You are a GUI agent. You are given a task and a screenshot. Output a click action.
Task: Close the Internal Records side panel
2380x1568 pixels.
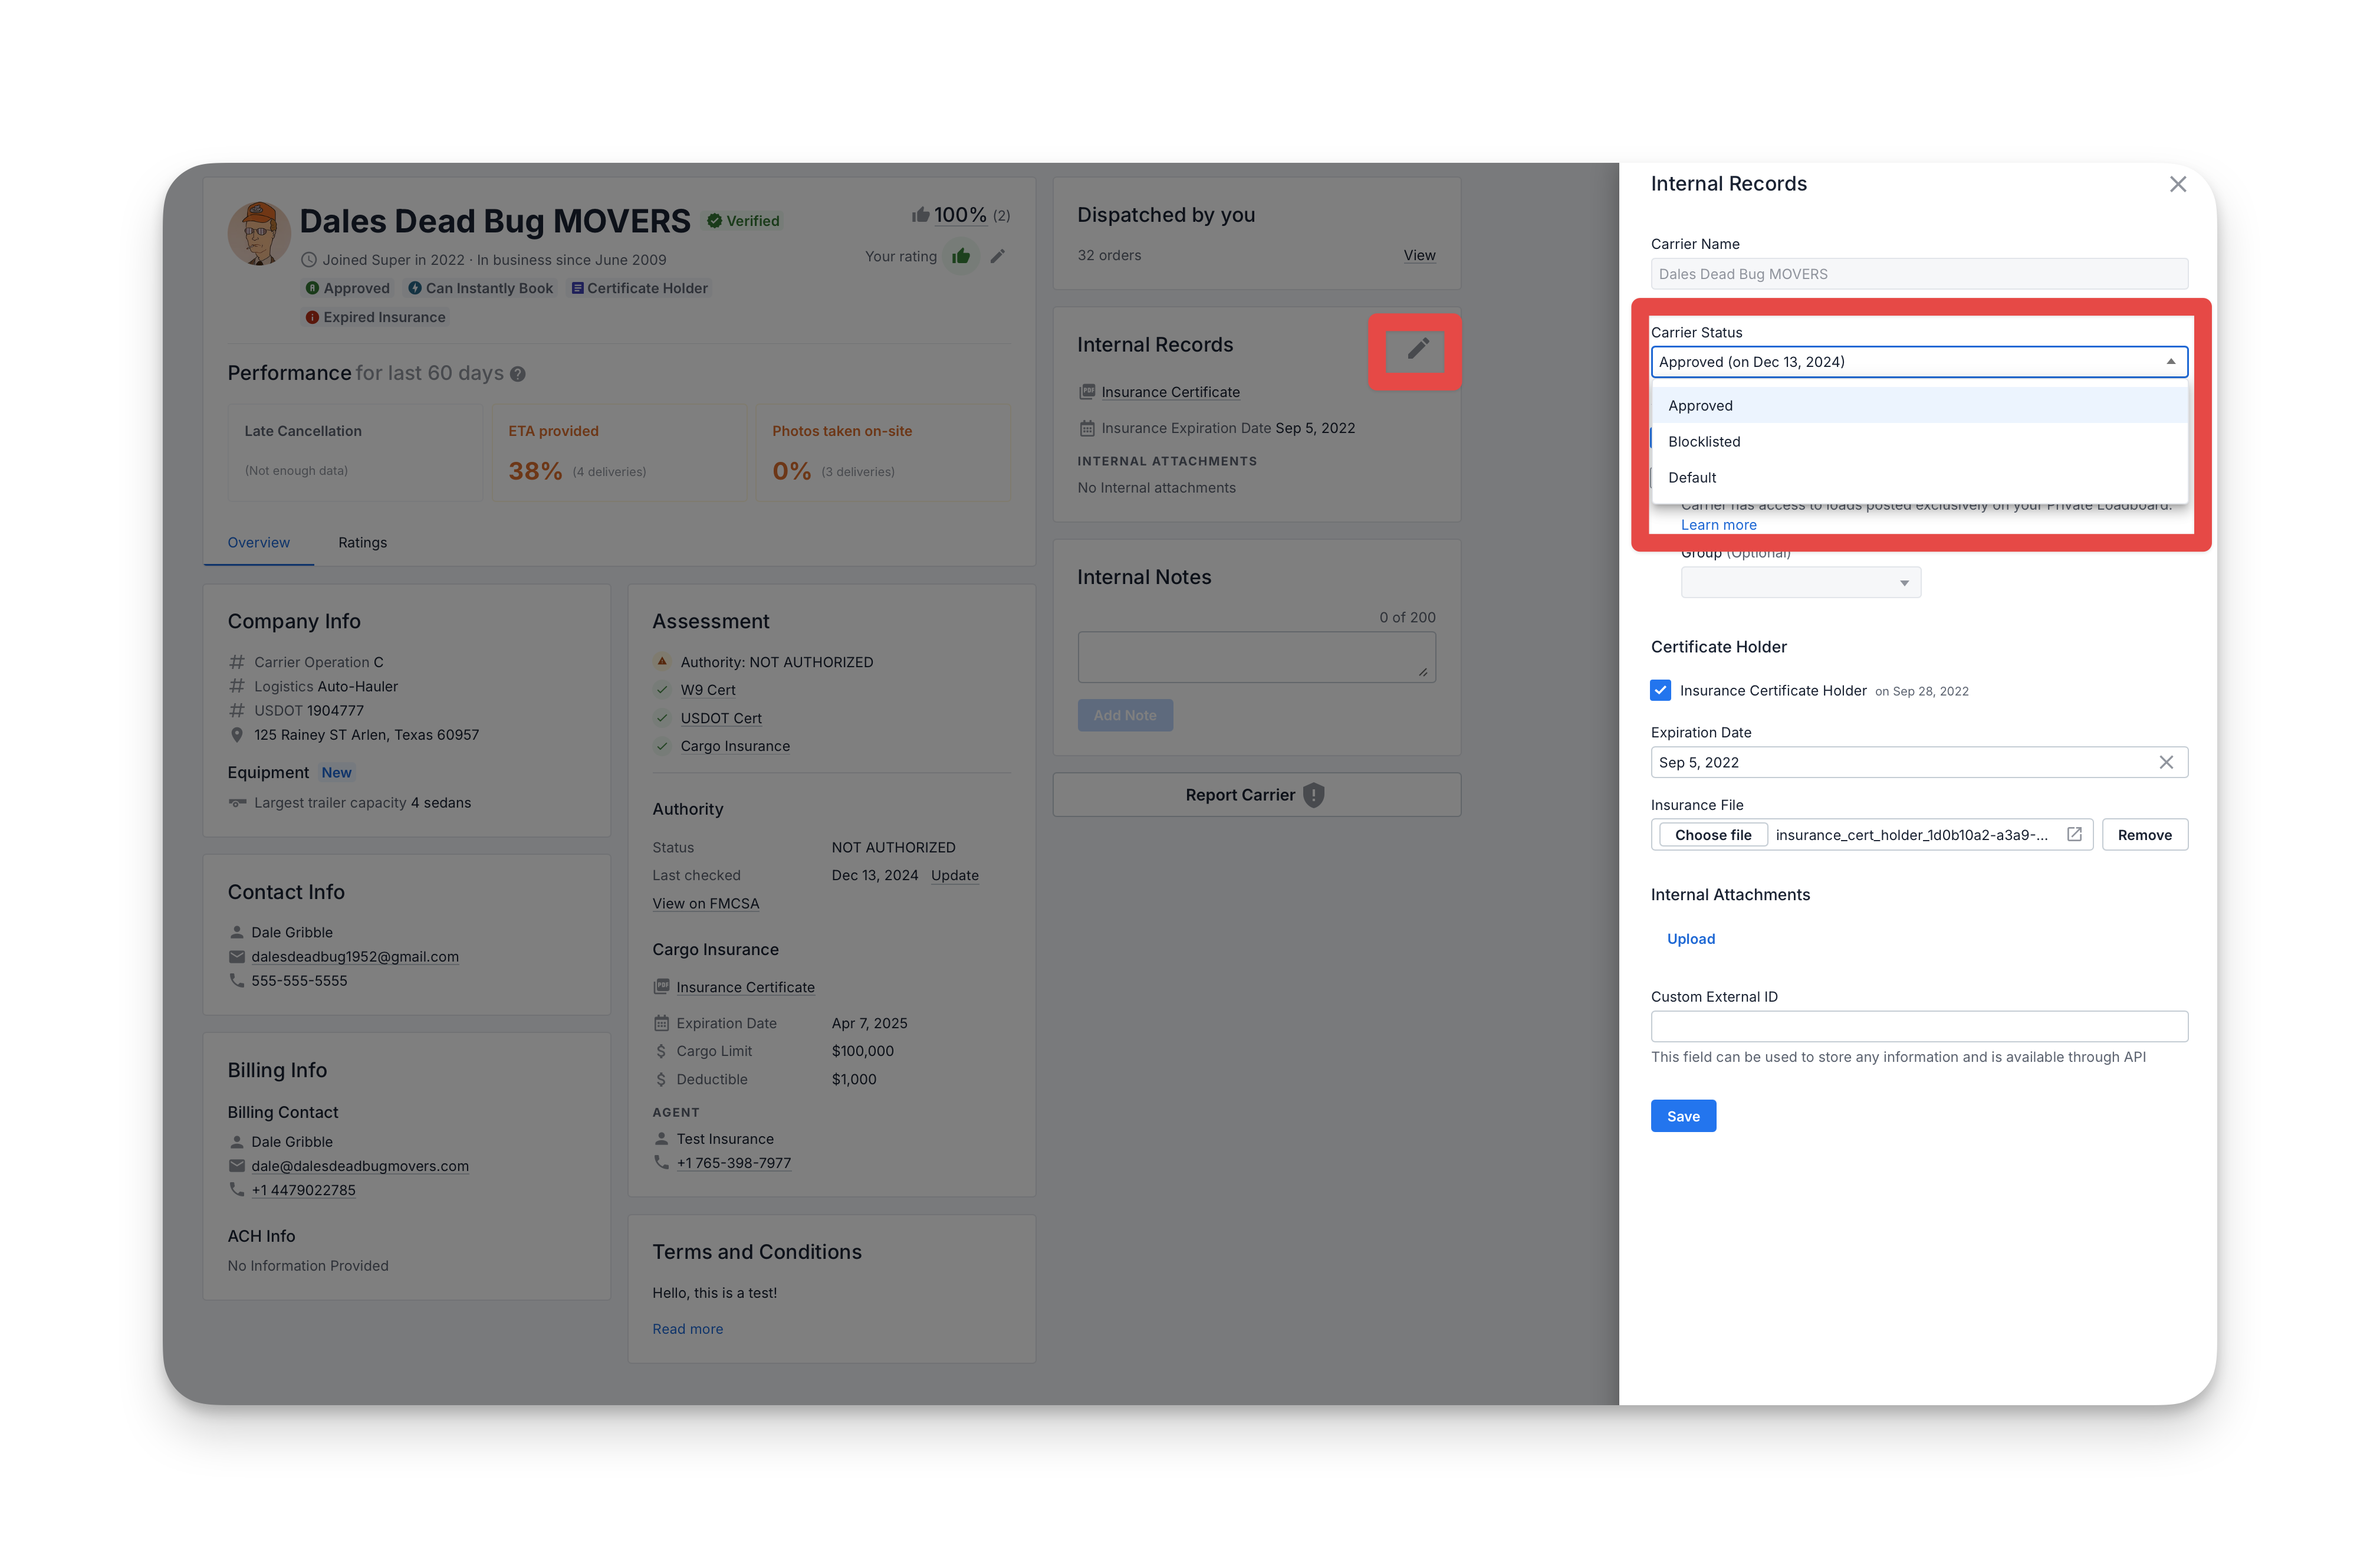2177,184
